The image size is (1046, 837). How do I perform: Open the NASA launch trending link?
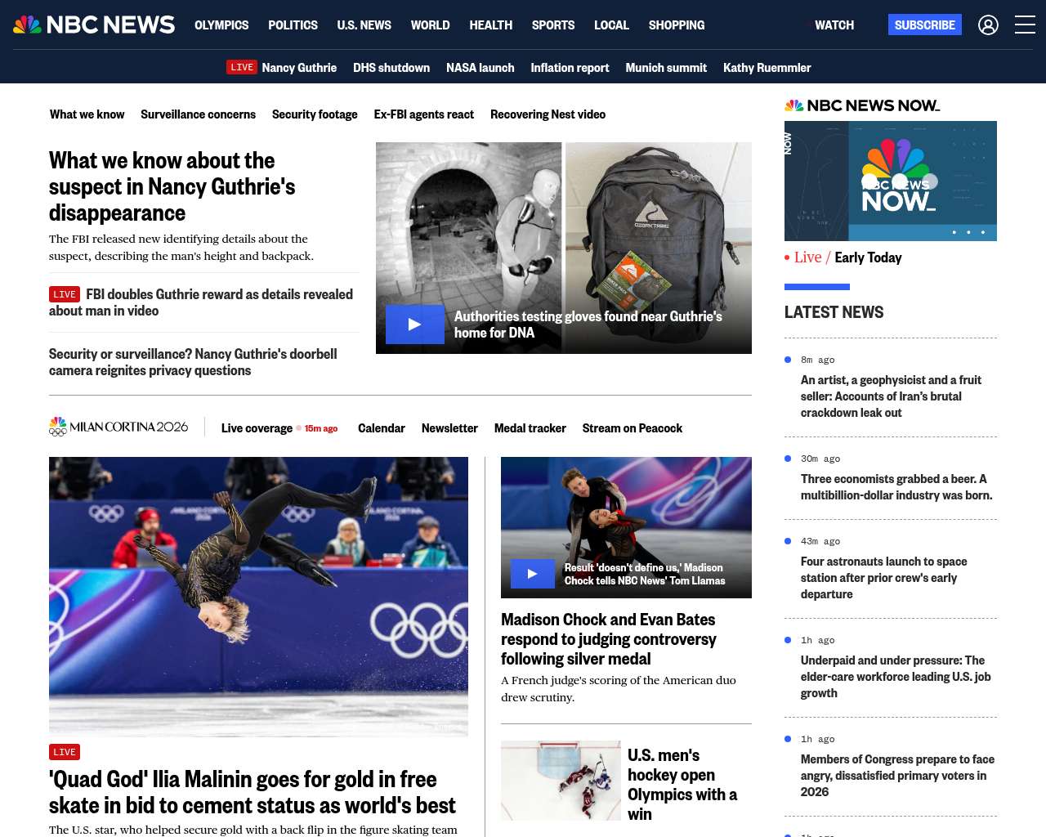tap(480, 68)
